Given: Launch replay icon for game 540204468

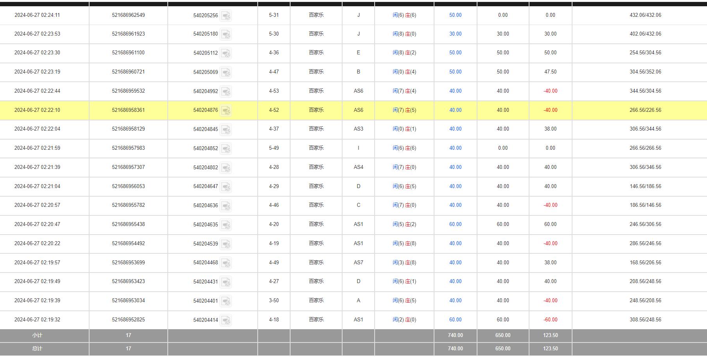Looking at the screenshot, I should [x=226, y=263].
